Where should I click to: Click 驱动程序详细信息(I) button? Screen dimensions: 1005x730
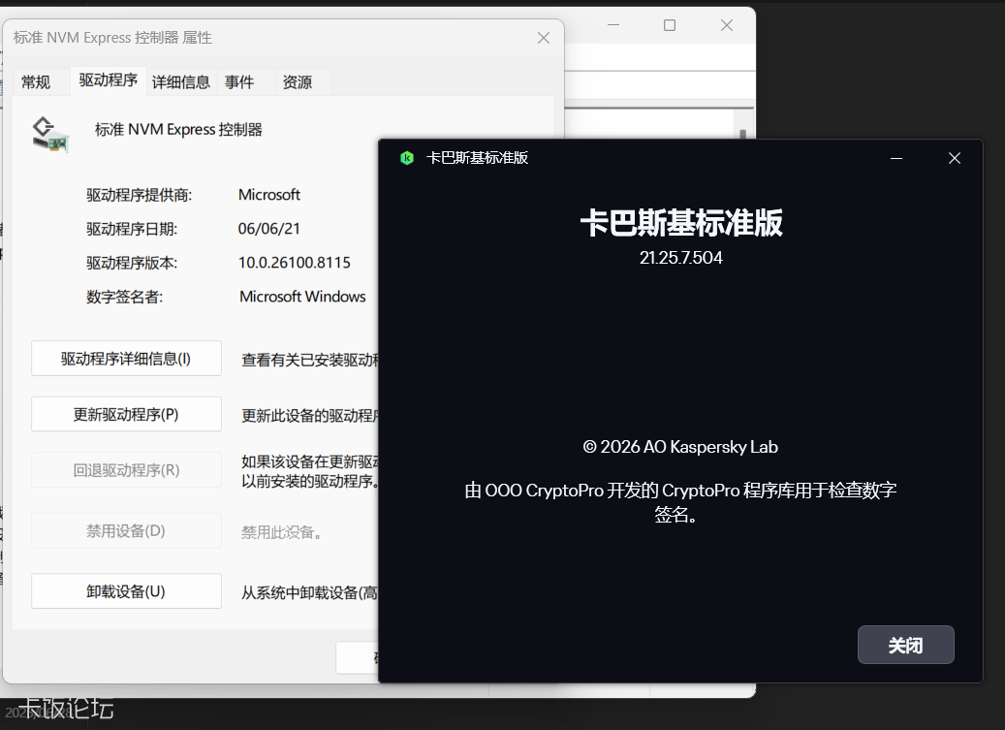point(126,359)
